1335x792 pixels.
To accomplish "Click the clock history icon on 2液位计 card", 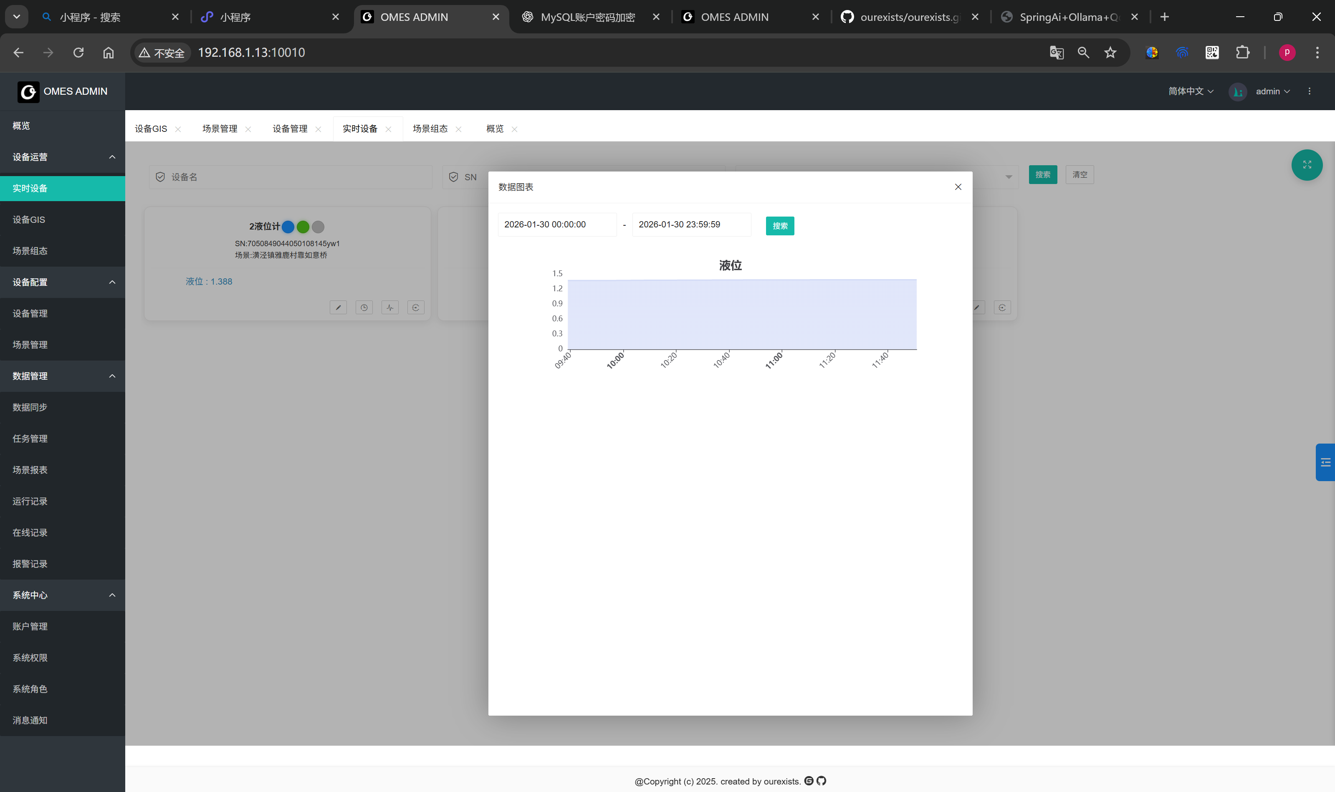I will coord(364,308).
